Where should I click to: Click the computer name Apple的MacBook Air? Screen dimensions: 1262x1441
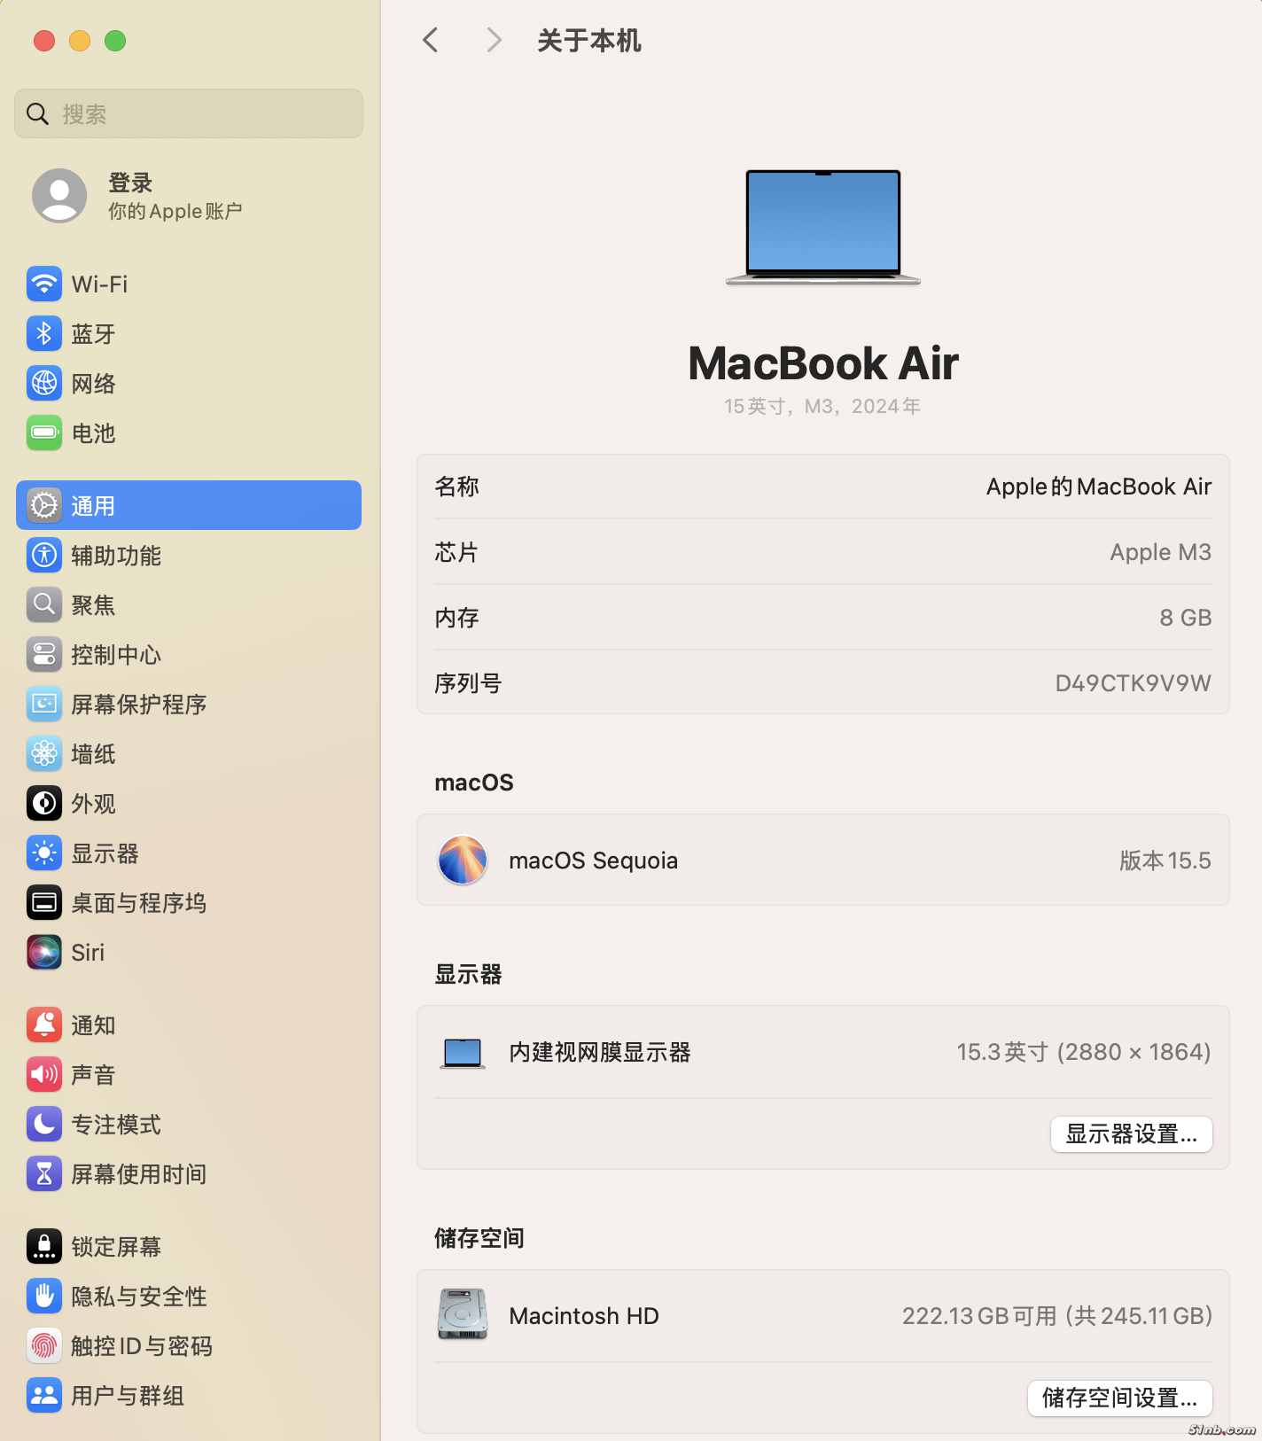(1099, 487)
